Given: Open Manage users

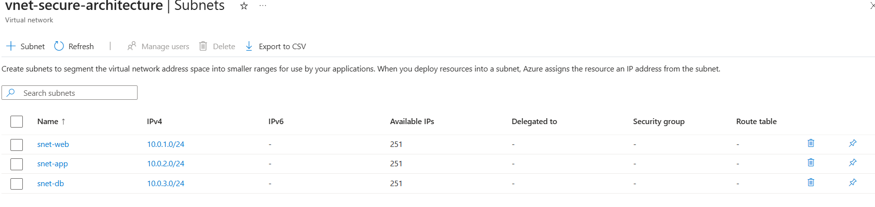Looking at the screenshot, I should [x=158, y=46].
